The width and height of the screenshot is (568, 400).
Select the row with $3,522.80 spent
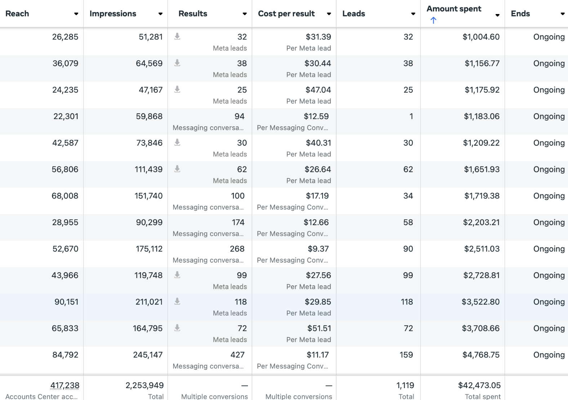coord(284,307)
